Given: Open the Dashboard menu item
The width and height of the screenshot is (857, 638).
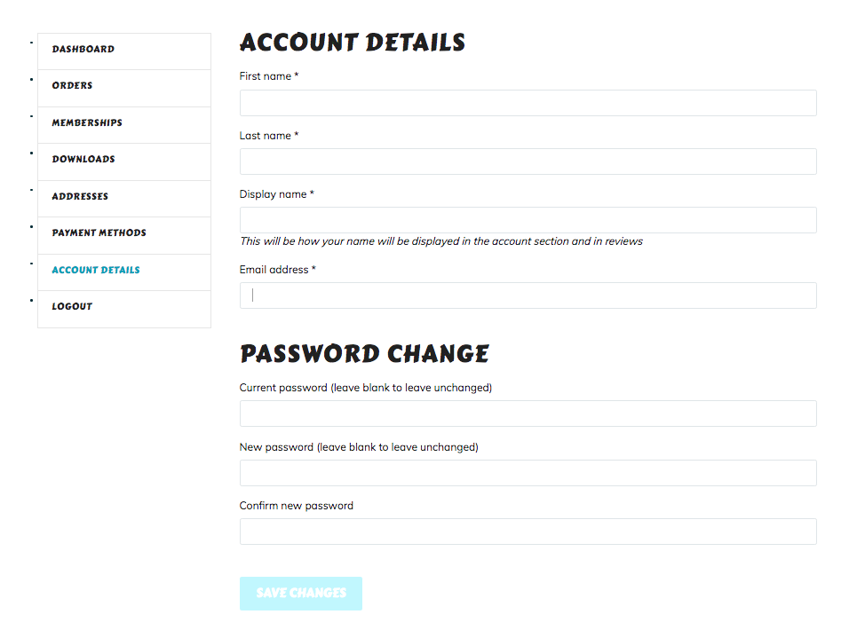Looking at the screenshot, I should pyautogui.click(x=83, y=50).
